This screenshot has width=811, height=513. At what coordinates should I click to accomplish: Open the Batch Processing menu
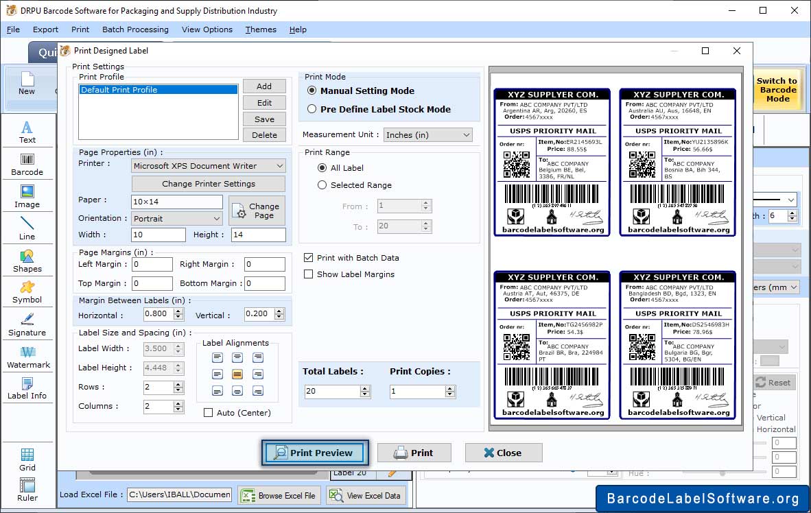pyautogui.click(x=135, y=29)
